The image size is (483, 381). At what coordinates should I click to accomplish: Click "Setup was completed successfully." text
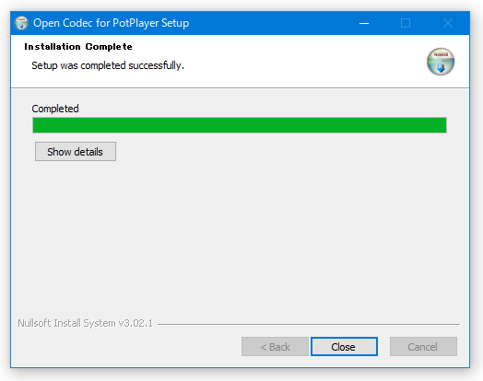coord(108,65)
